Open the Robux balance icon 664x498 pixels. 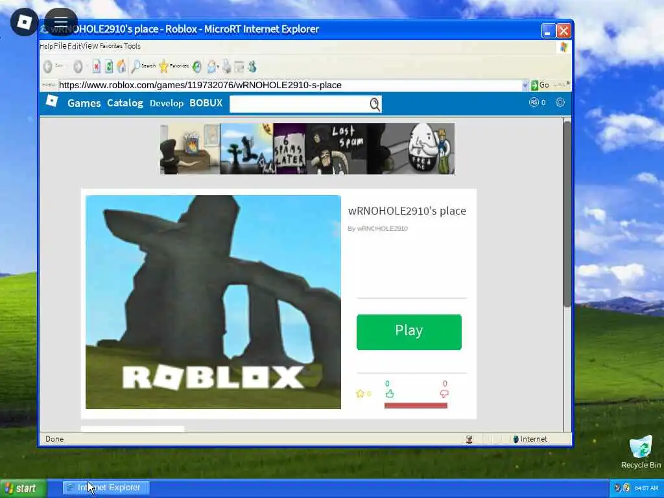[534, 102]
